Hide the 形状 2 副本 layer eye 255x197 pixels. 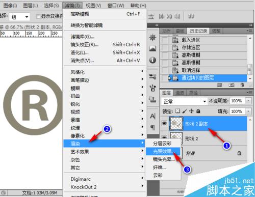point(164,123)
